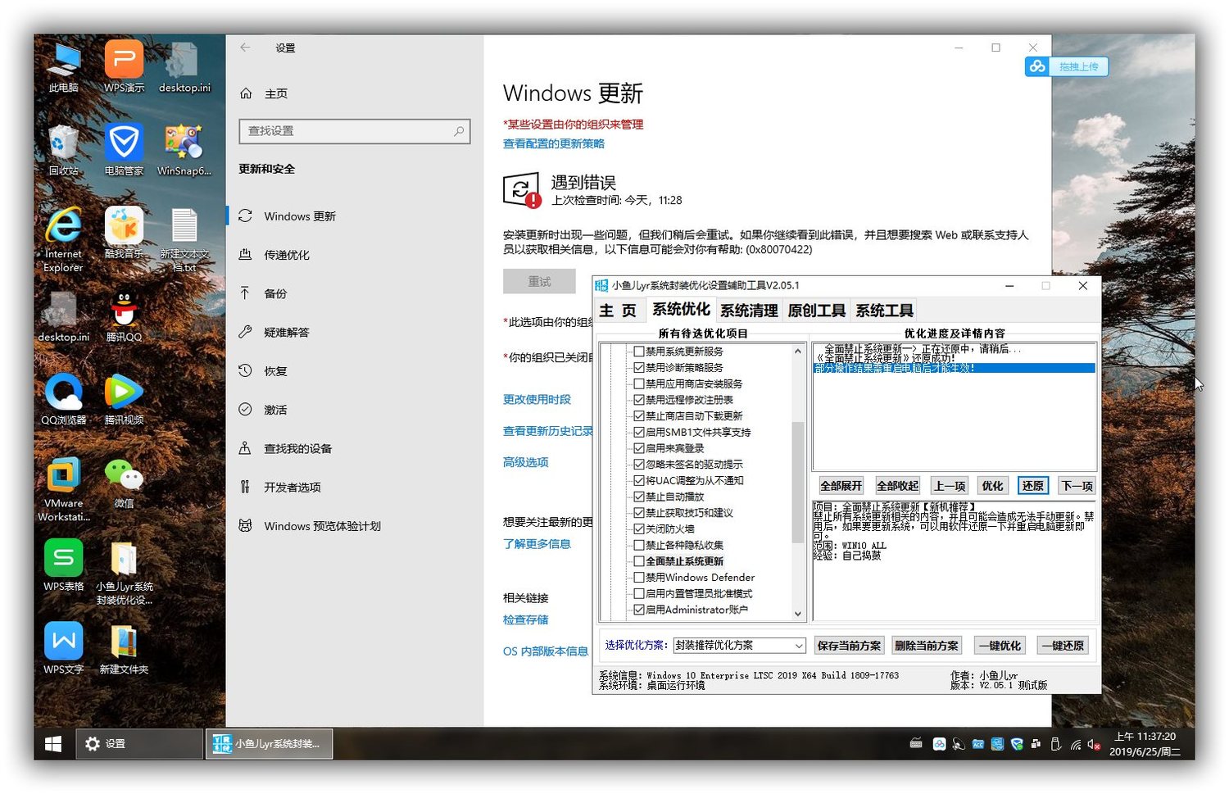
Task: Click the 拖拽上传 cloud upload widget
Action: [1067, 66]
